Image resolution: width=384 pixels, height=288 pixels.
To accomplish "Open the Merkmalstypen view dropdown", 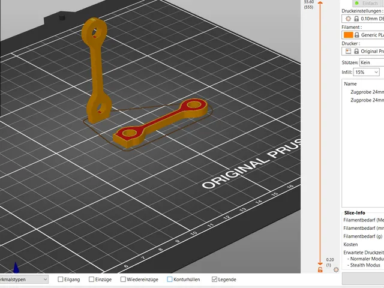I will point(24,279).
